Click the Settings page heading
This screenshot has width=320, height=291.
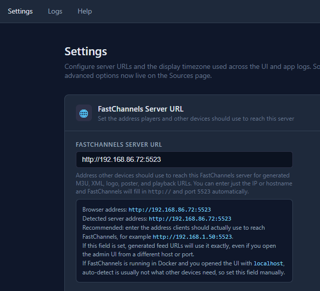coord(85,51)
